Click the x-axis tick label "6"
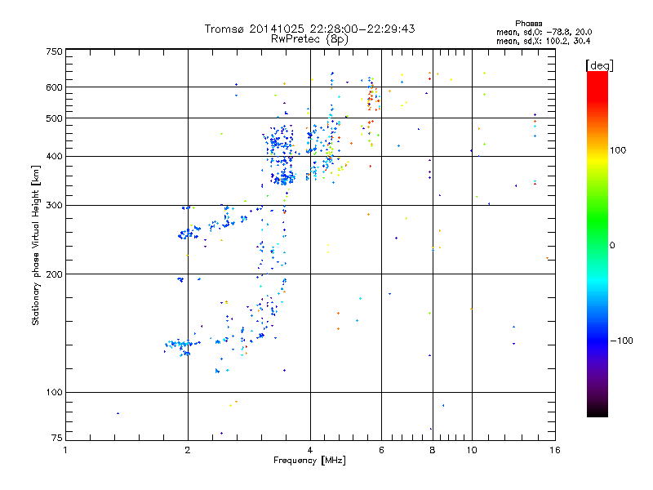The height and width of the screenshot is (490, 653). [381, 450]
